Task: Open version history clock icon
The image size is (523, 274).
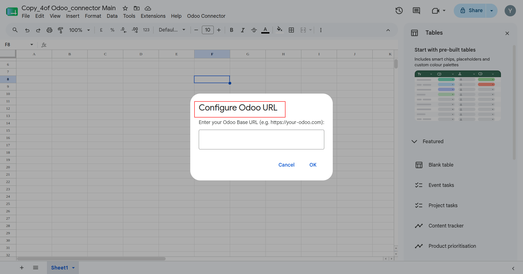Action: [399, 11]
